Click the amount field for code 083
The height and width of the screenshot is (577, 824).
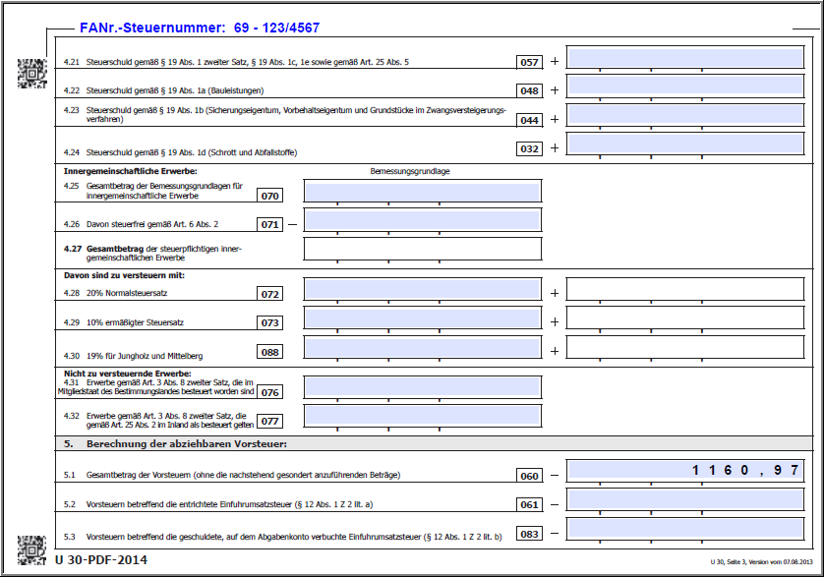[x=685, y=529]
